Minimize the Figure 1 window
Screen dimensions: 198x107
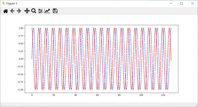click(x=170, y=3)
